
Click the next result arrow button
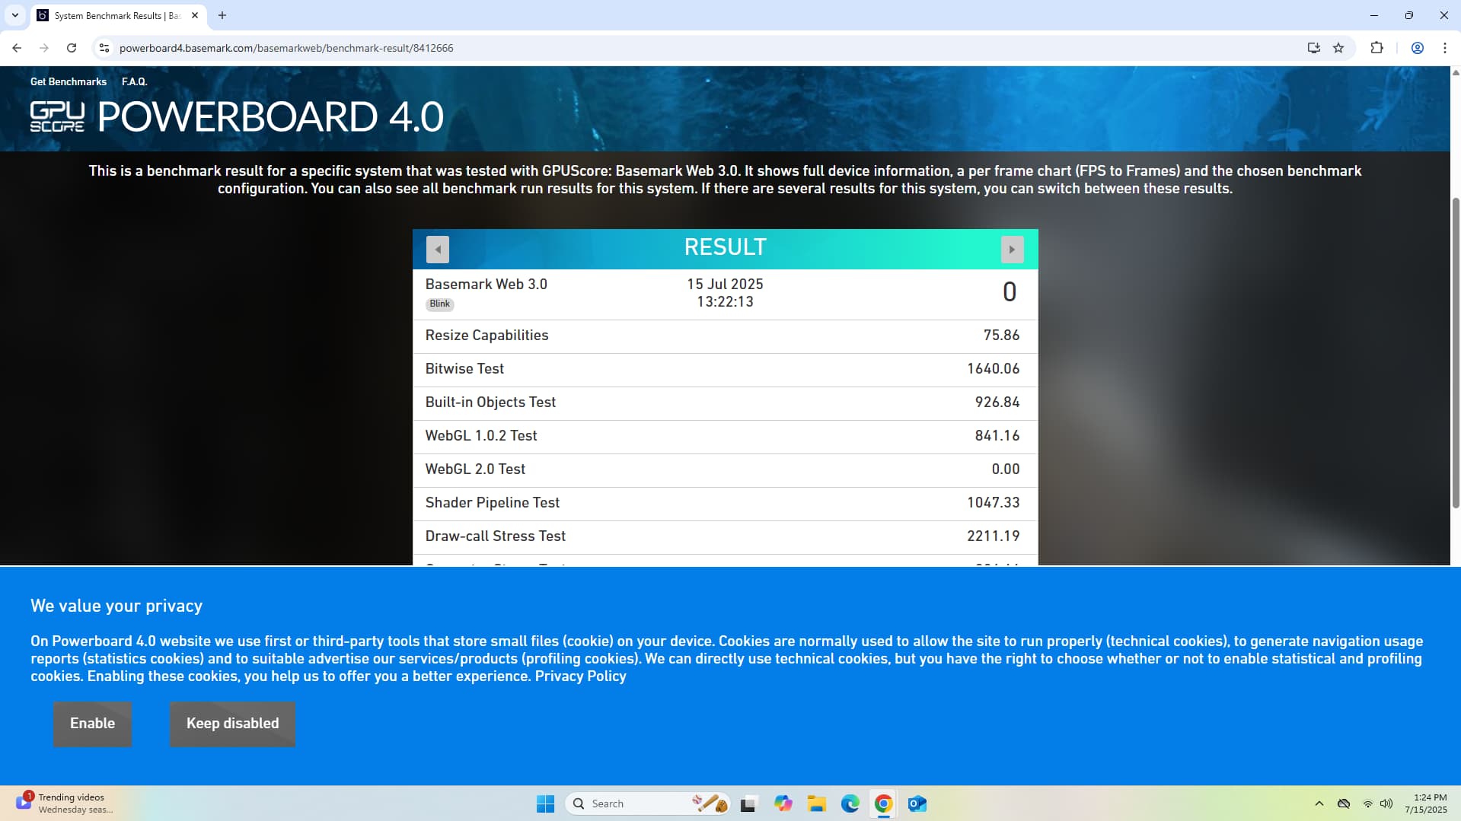[1011, 250]
